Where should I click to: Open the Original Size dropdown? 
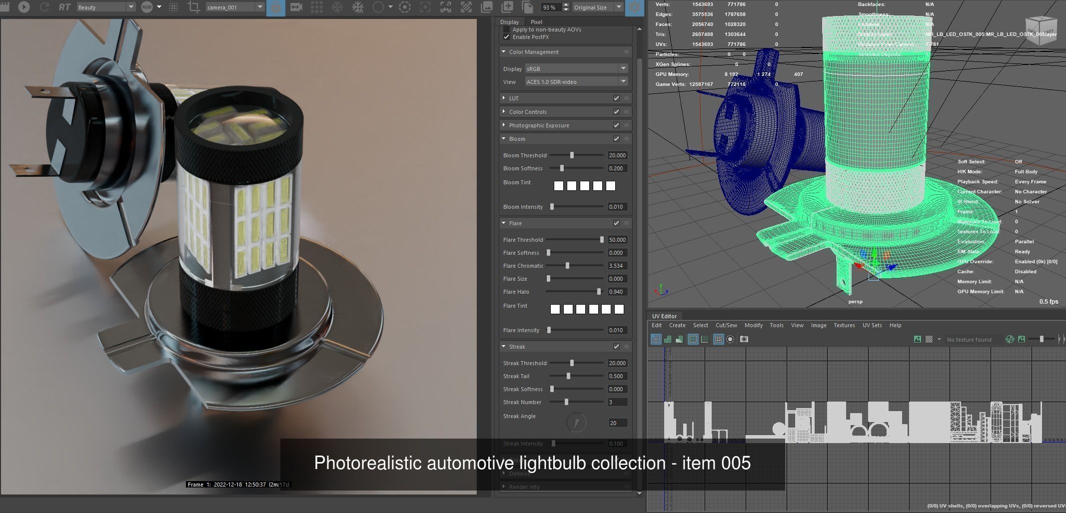[x=598, y=7]
